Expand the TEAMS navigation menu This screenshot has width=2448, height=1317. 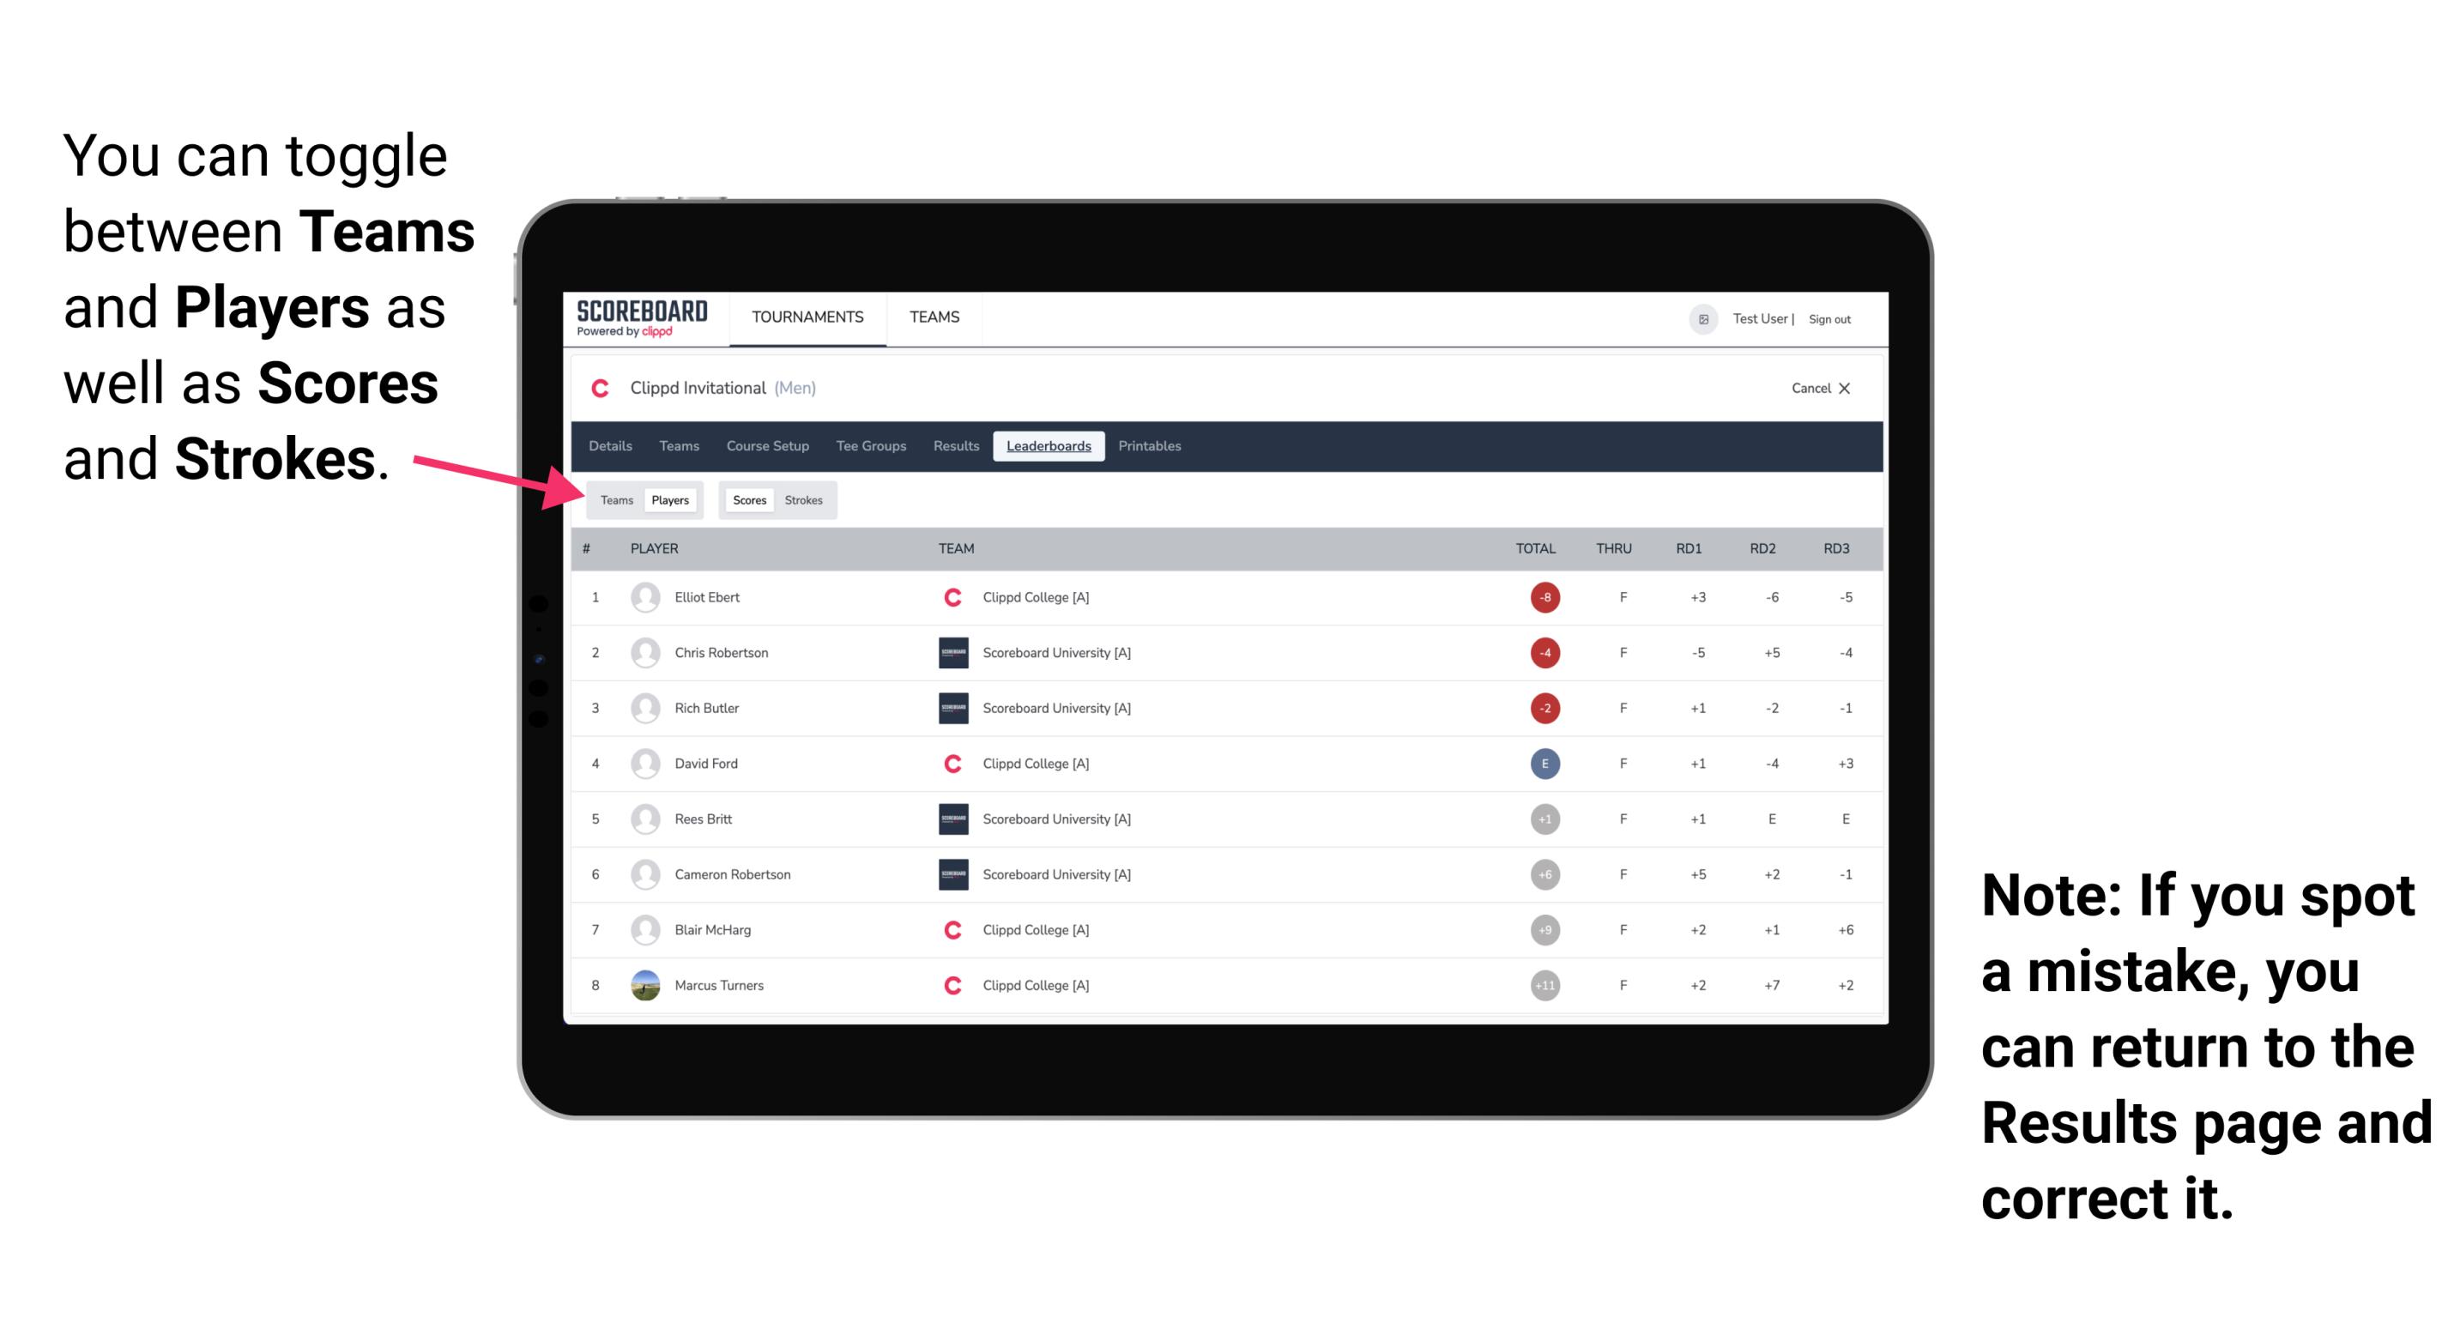pyautogui.click(x=932, y=318)
